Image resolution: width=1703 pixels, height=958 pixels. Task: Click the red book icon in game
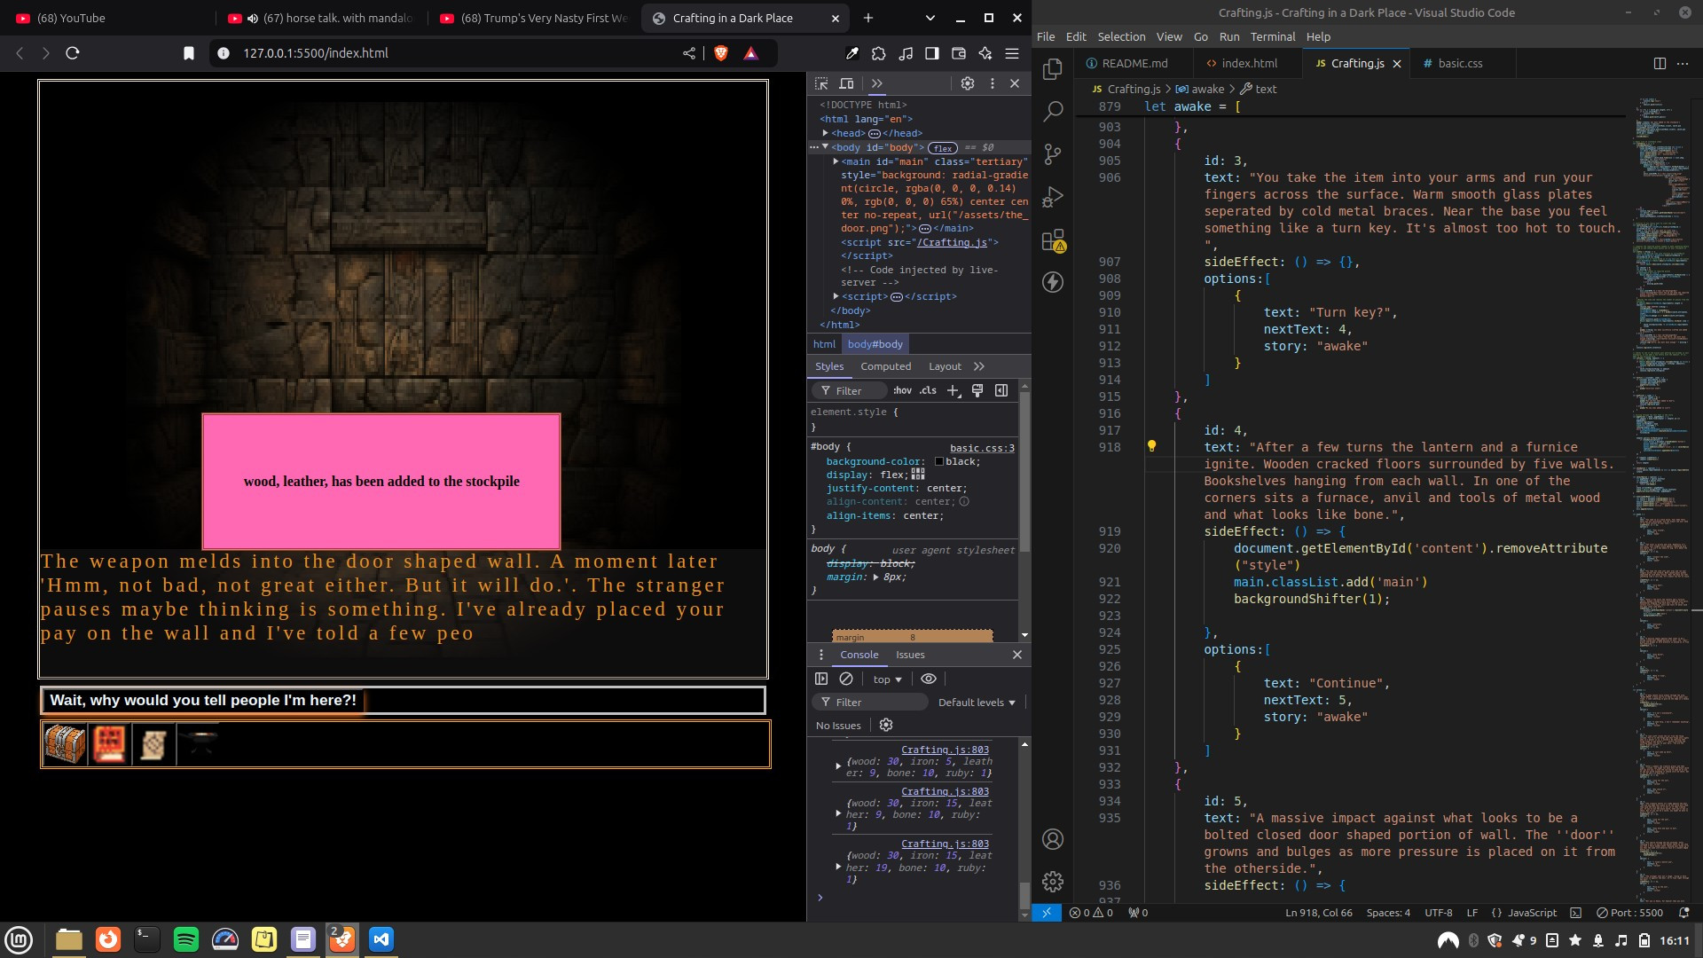pos(109,743)
